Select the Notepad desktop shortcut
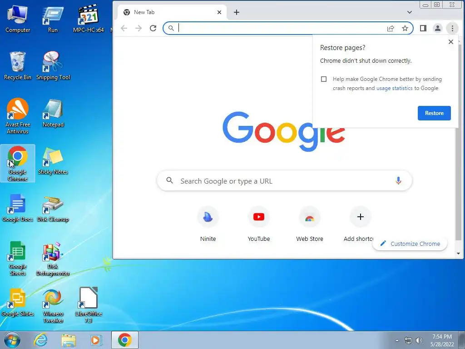This screenshot has height=349, width=465. click(x=53, y=113)
